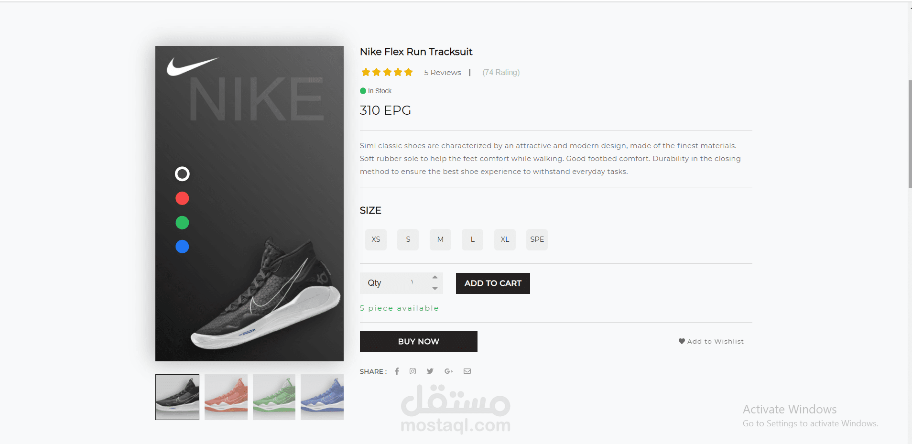This screenshot has width=912, height=444.
Task: Share using the Google Plus icon
Action: coord(448,371)
